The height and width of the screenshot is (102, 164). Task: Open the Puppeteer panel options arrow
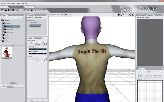163,69
